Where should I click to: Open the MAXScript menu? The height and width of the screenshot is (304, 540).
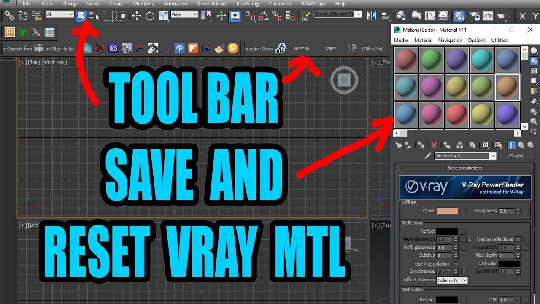coord(314,4)
